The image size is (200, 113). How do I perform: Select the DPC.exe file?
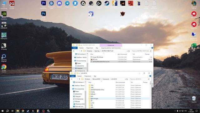click(x=95, y=59)
